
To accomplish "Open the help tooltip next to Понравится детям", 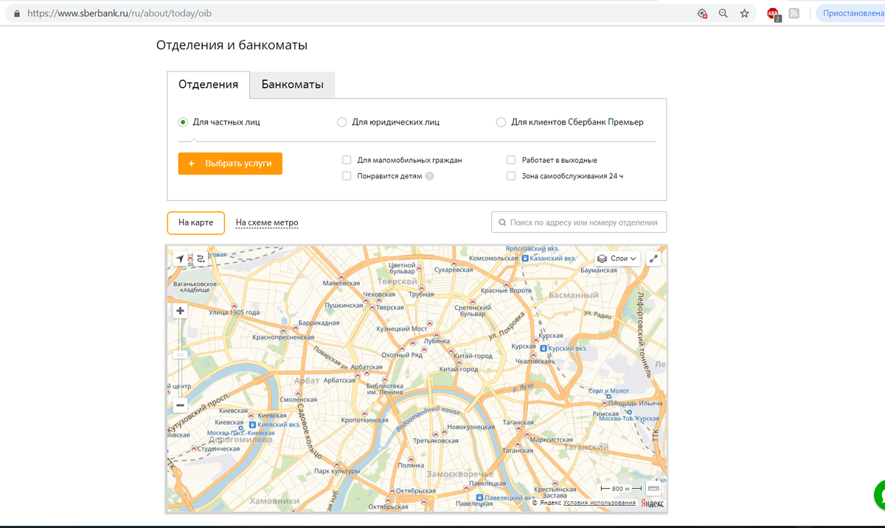I will coord(430,175).
